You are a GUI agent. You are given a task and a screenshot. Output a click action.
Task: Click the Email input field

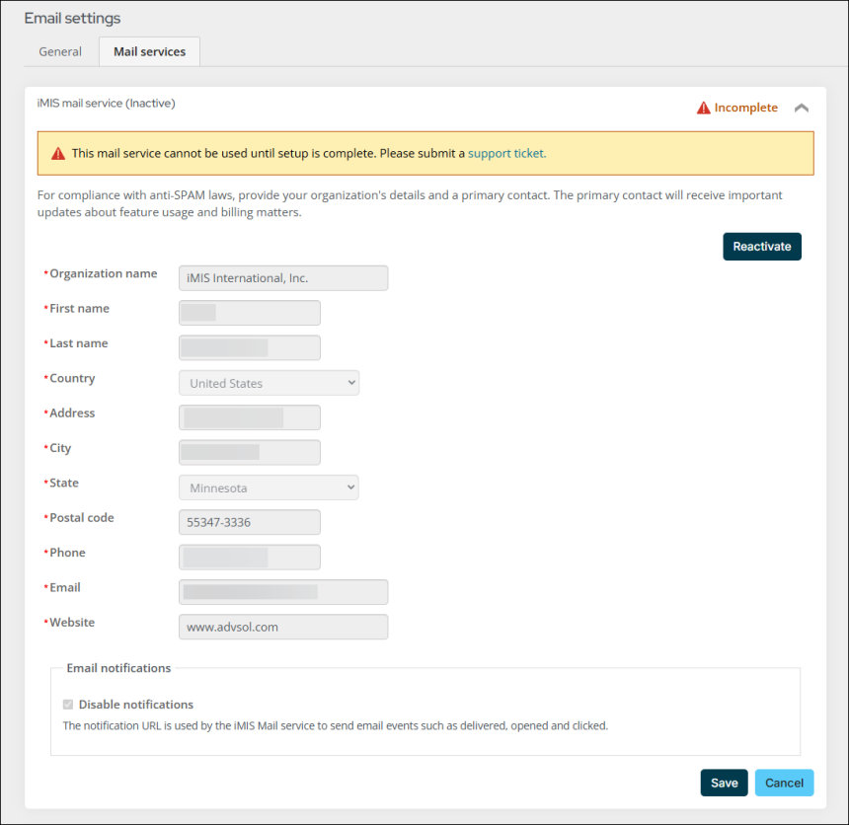tap(282, 591)
